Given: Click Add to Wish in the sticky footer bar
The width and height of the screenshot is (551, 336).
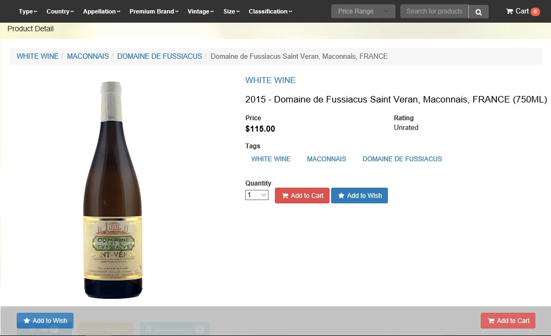Looking at the screenshot, I should click(x=45, y=320).
